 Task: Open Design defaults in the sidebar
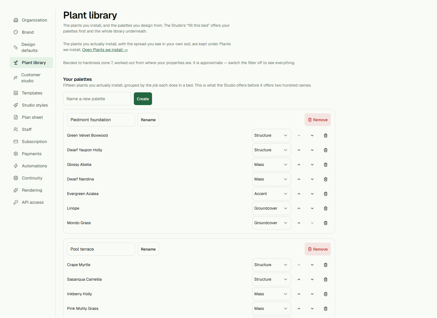(x=31, y=47)
